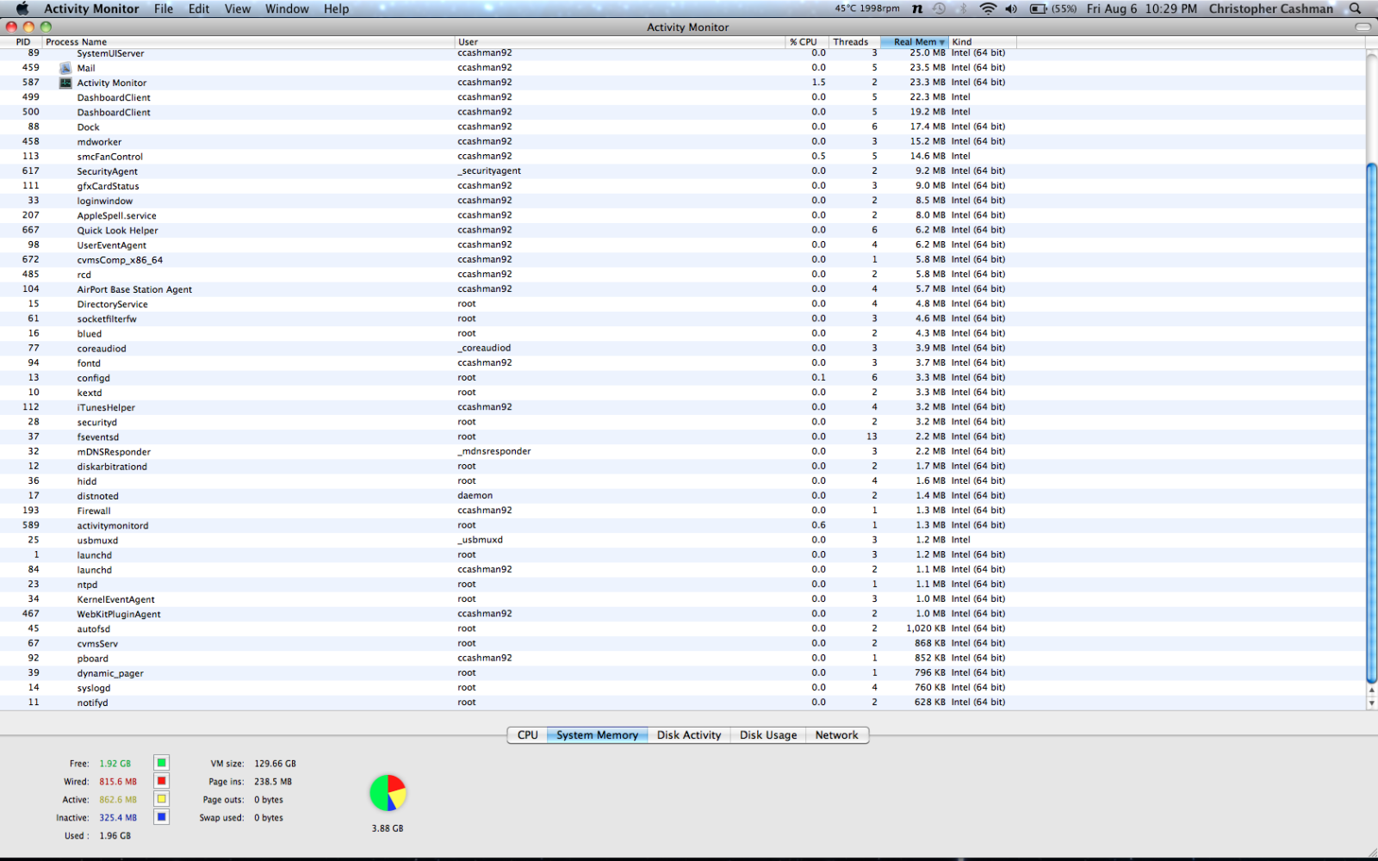
Task: Select the WebKitPluginAgent process row
Action: pos(683,614)
